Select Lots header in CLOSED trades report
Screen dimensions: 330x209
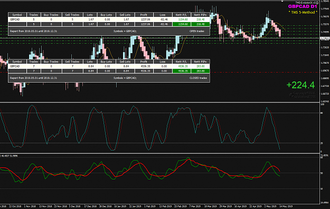pos(90,62)
